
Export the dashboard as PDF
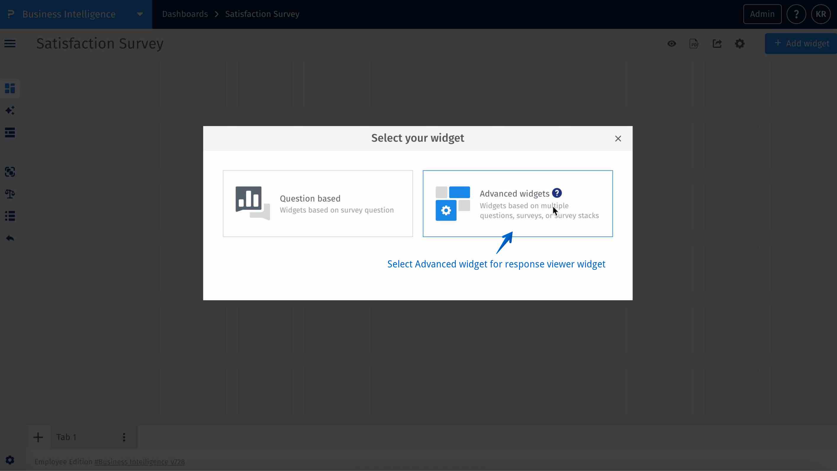(x=694, y=43)
